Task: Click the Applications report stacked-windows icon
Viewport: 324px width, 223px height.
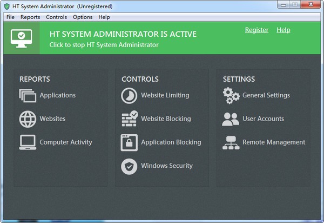Action: [x=27, y=96]
